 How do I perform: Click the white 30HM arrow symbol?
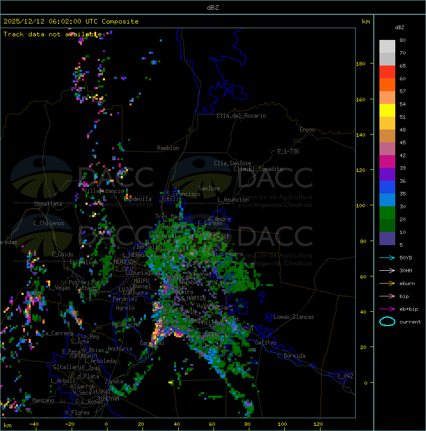387,270
